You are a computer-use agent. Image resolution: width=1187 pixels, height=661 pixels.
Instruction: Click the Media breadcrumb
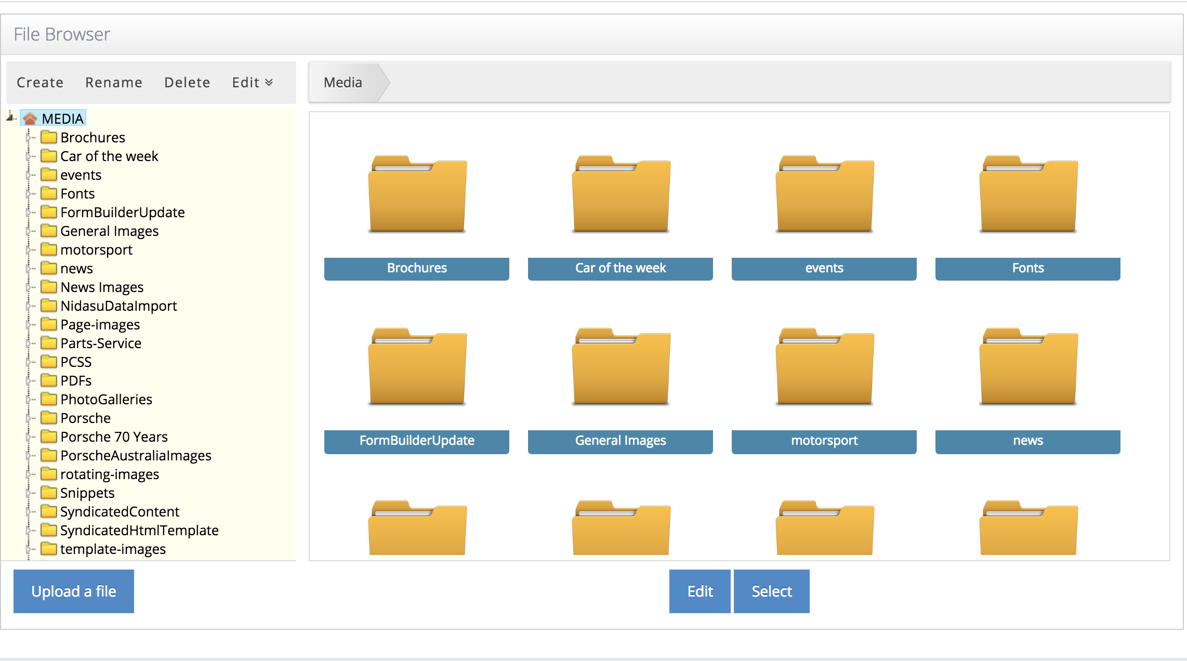pos(343,82)
